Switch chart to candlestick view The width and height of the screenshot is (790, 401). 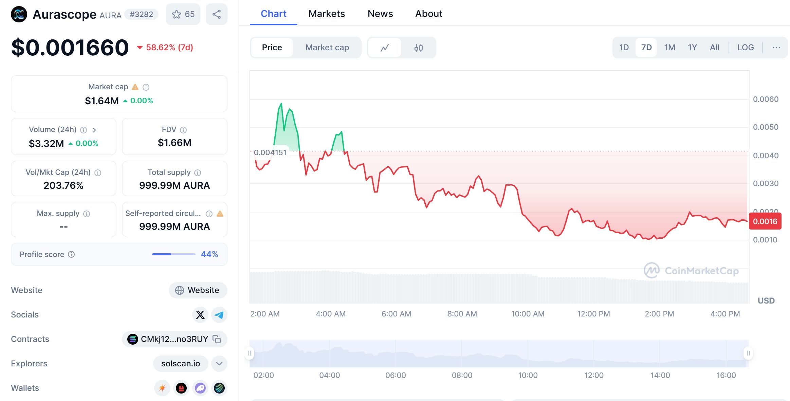pos(419,48)
